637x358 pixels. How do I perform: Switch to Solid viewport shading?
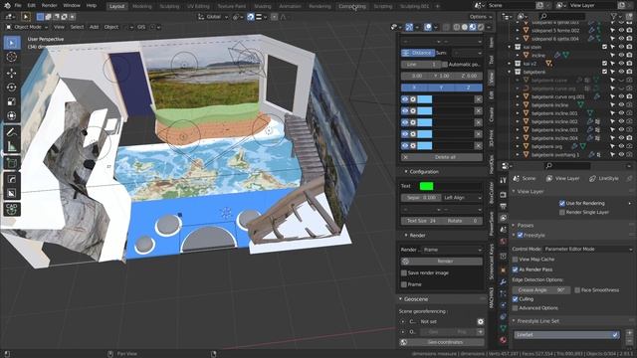pyautogui.click(x=465, y=27)
